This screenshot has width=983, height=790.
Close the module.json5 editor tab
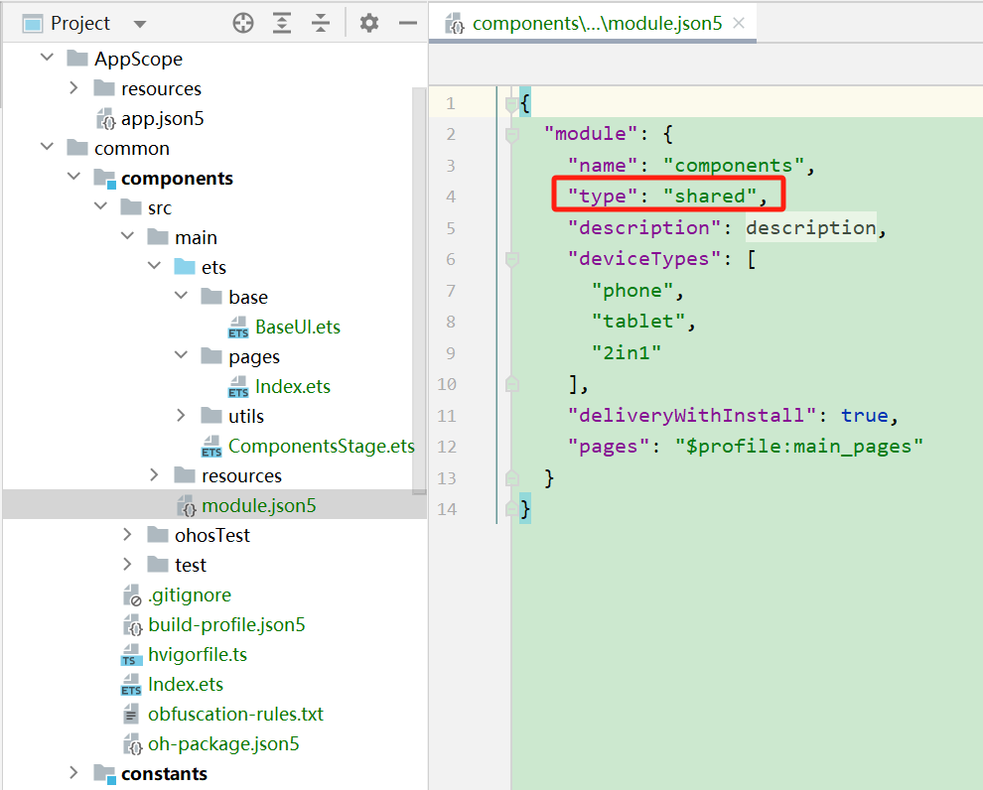pyautogui.click(x=739, y=23)
